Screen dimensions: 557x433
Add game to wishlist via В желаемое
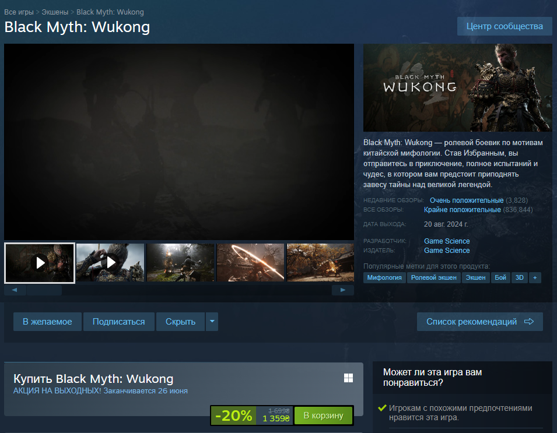coord(47,322)
